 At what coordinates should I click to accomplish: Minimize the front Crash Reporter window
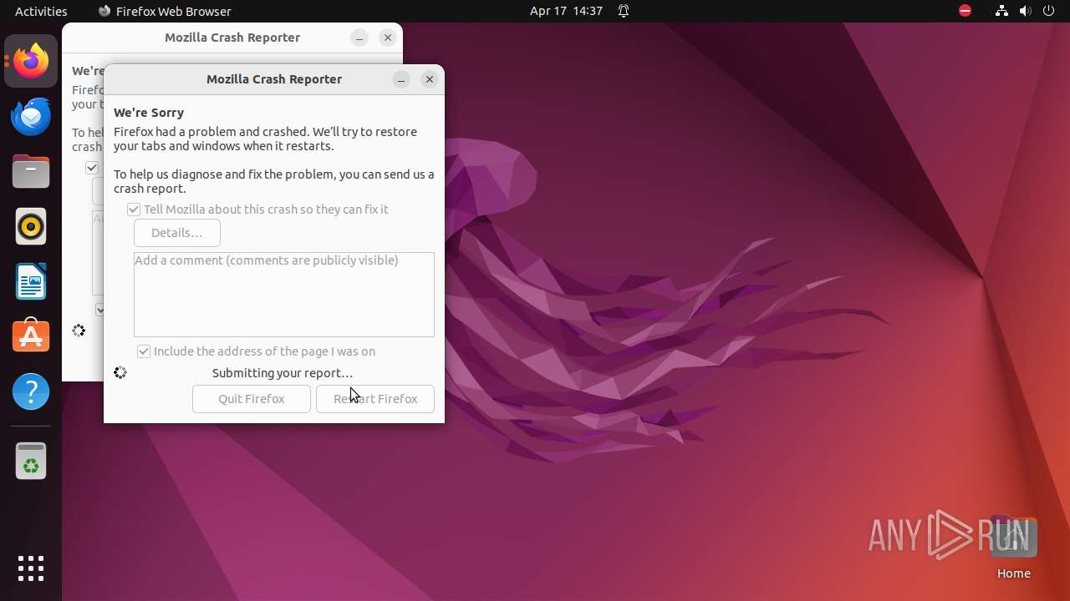tap(401, 79)
